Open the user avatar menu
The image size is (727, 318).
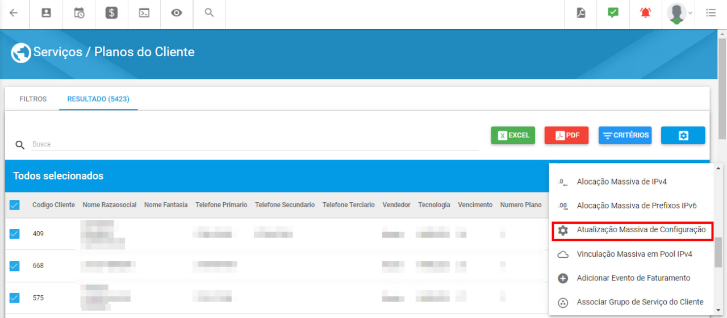(678, 12)
